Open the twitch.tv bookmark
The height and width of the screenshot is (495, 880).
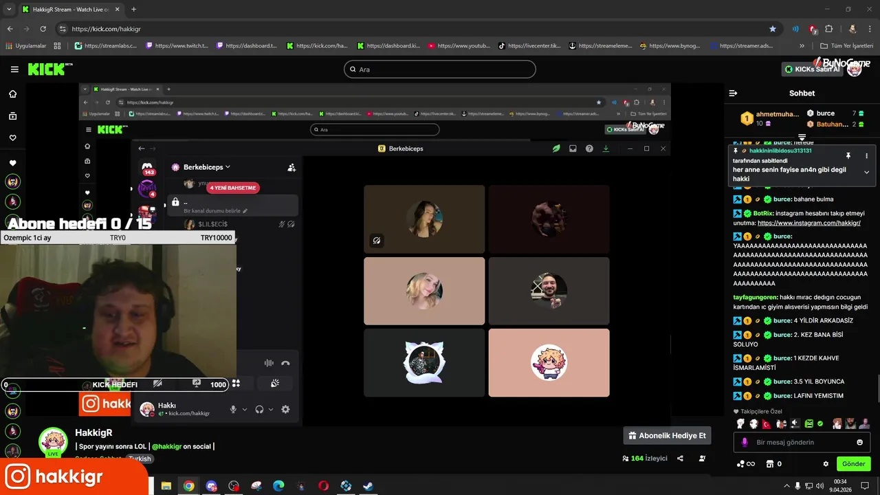(175, 46)
